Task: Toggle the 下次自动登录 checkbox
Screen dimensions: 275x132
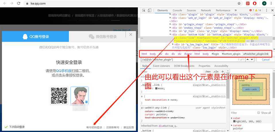Action: [6, 127]
